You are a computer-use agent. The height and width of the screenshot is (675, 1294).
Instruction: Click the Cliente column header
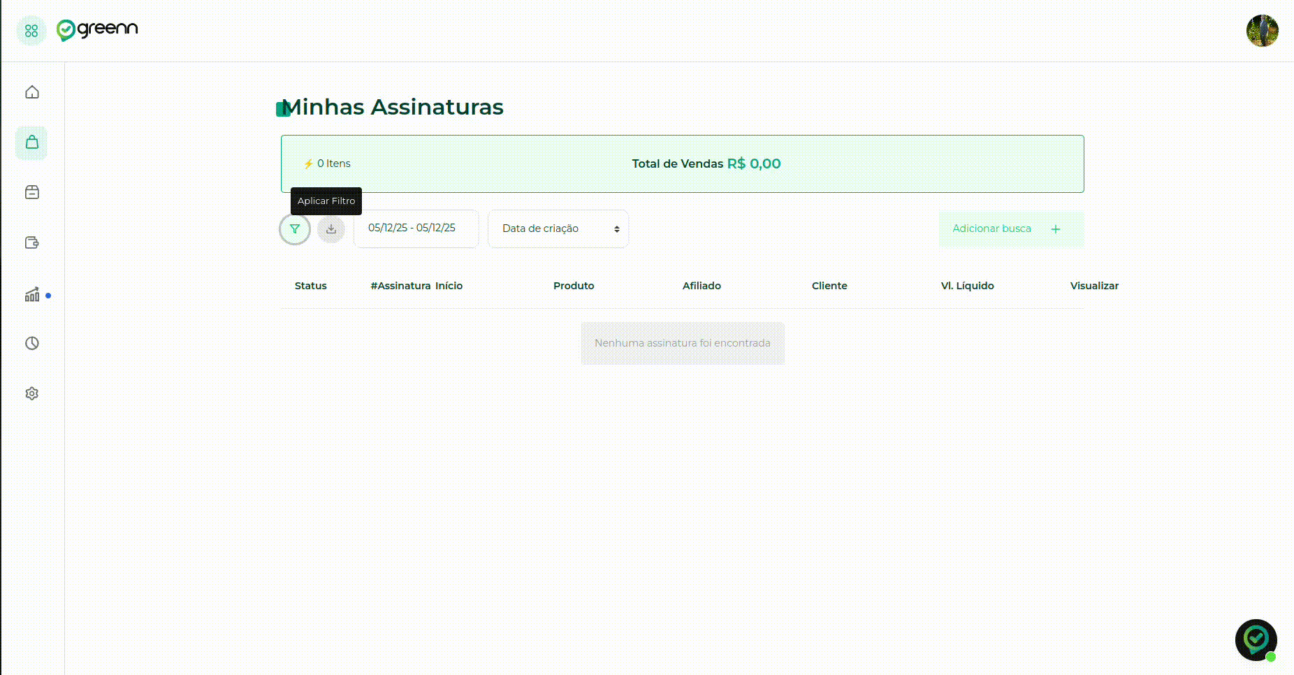(x=829, y=286)
